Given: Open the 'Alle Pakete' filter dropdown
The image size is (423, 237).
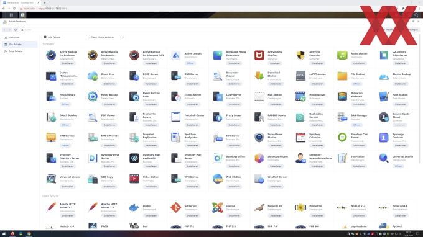Looking at the screenshot, I should pos(65,37).
